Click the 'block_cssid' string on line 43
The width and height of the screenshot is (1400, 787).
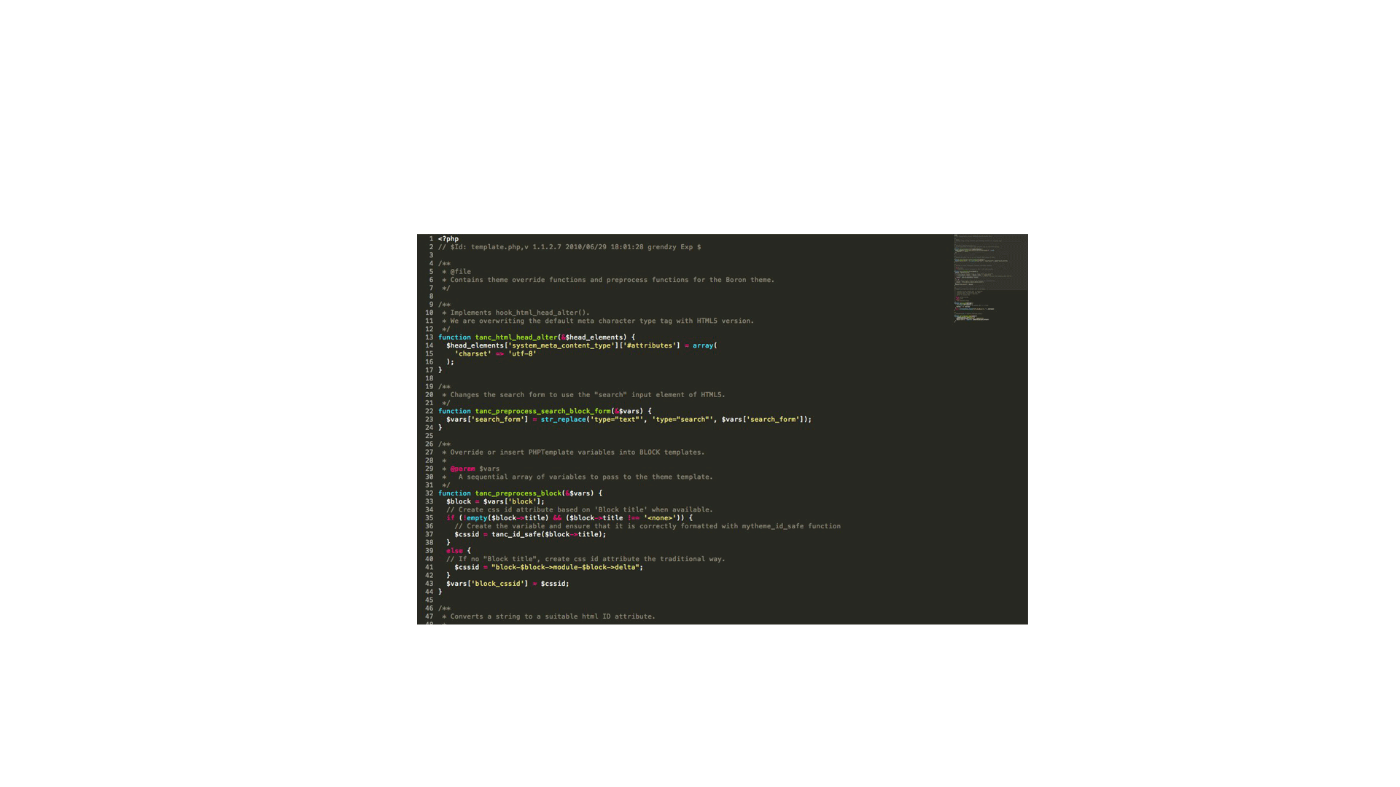tap(499, 584)
